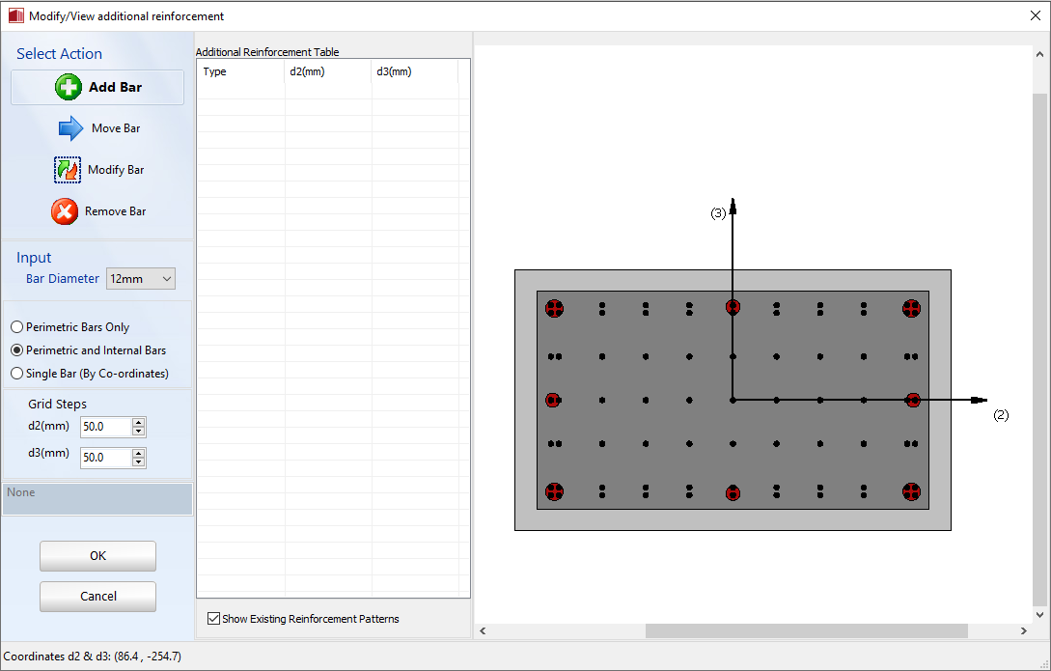Click the vertical scrollbar up arrow
Viewport: 1051px width, 671px height.
1039,54
